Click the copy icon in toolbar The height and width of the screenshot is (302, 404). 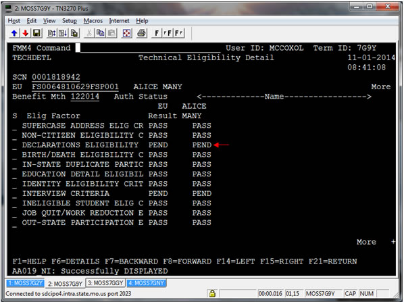(100, 33)
